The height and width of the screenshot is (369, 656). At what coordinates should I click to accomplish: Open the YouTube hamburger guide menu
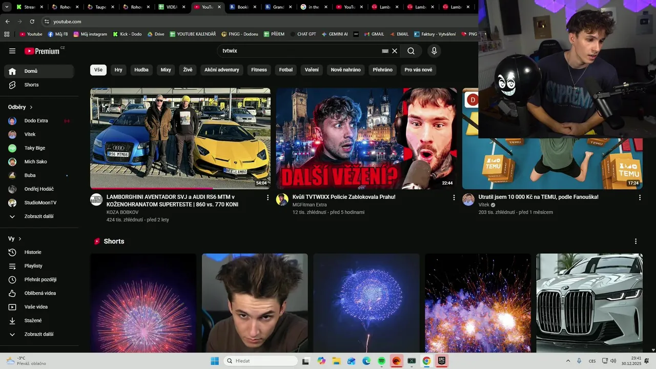click(x=12, y=51)
